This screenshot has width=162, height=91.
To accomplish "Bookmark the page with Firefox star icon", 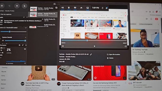I will pyautogui.click(x=133, y=12).
